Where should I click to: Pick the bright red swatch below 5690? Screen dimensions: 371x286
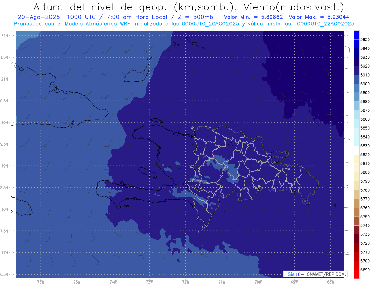click(x=356, y=274)
